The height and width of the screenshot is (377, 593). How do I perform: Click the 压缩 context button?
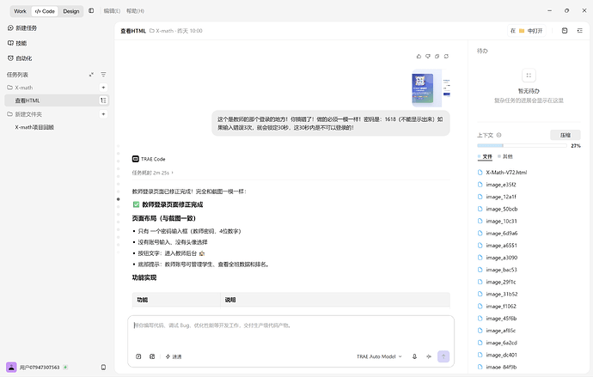coord(565,135)
